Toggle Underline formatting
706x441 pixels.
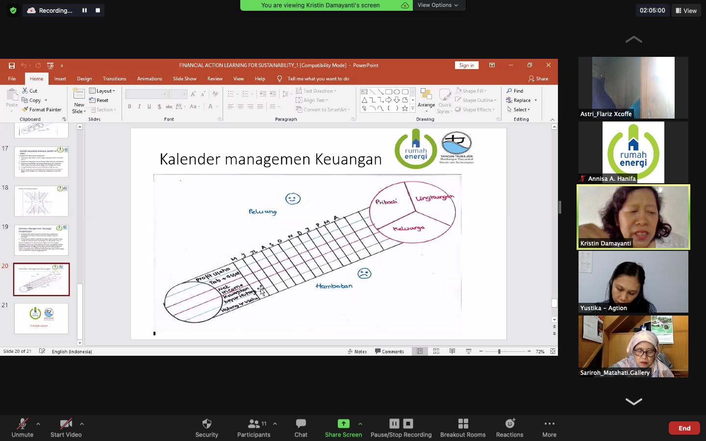click(149, 106)
